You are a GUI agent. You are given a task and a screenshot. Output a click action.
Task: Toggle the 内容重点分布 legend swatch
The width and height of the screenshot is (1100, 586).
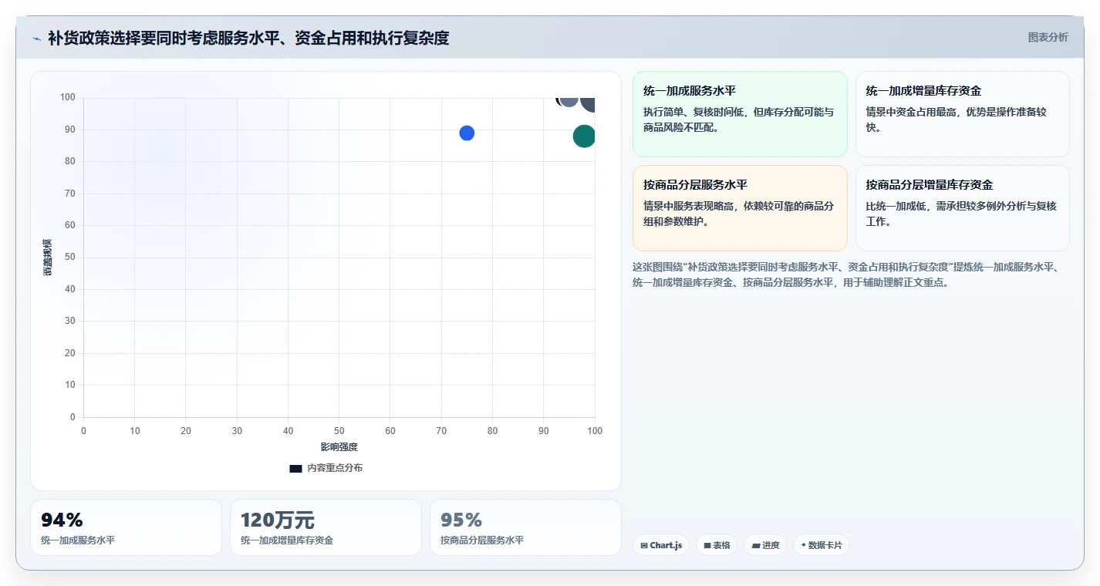click(x=295, y=468)
